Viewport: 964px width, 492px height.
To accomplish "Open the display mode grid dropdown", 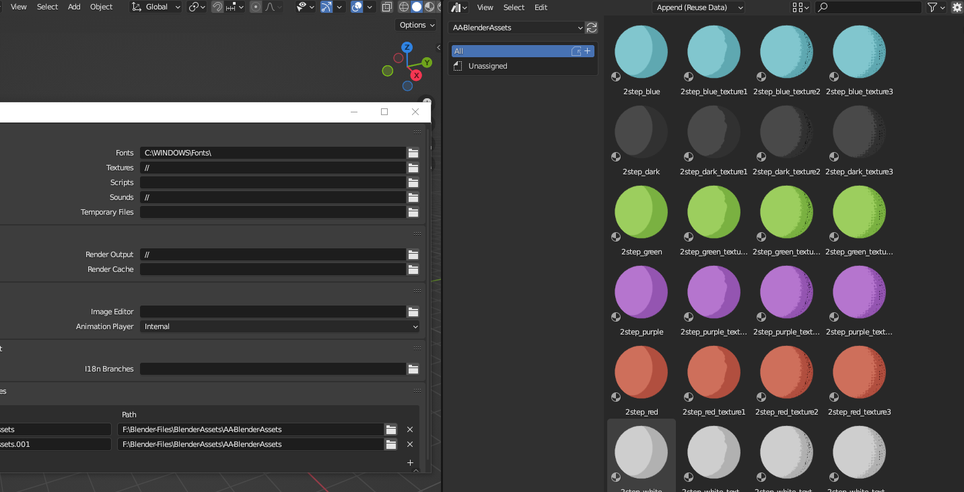I will pos(800,7).
